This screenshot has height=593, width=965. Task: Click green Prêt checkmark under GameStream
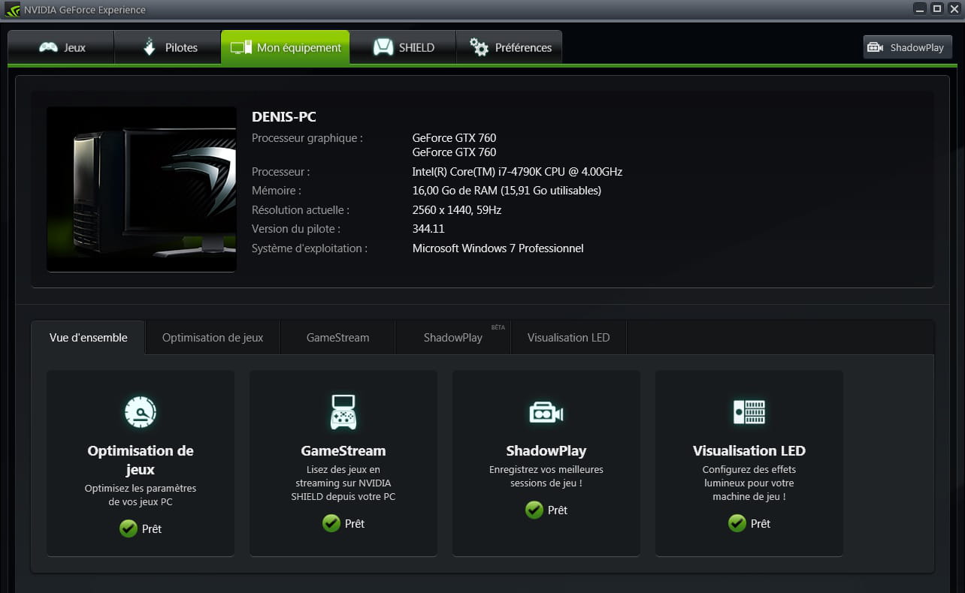[x=331, y=523]
